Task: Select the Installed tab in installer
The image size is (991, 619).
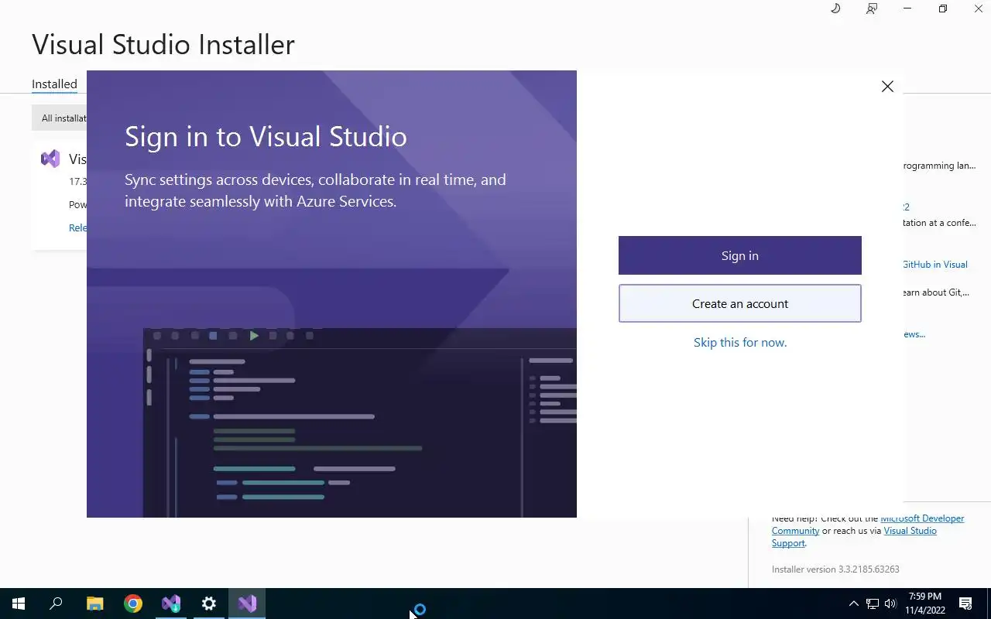Action: (x=54, y=84)
